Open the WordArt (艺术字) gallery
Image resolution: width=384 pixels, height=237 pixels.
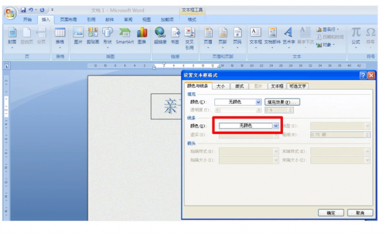(289, 38)
